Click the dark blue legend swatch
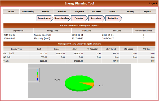The image size is (159, 101). coord(38,79)
